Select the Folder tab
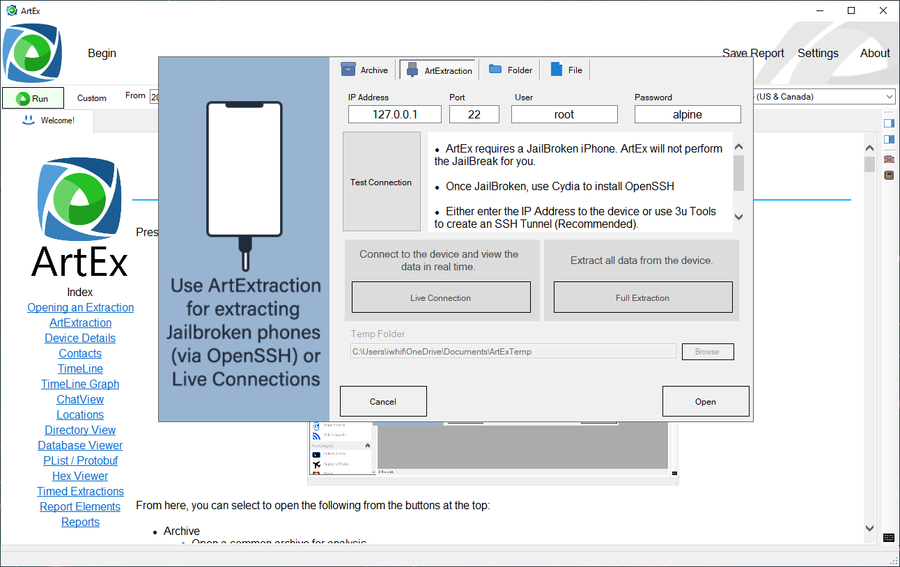This screenshot has width=900, height=567. (511, 70)
